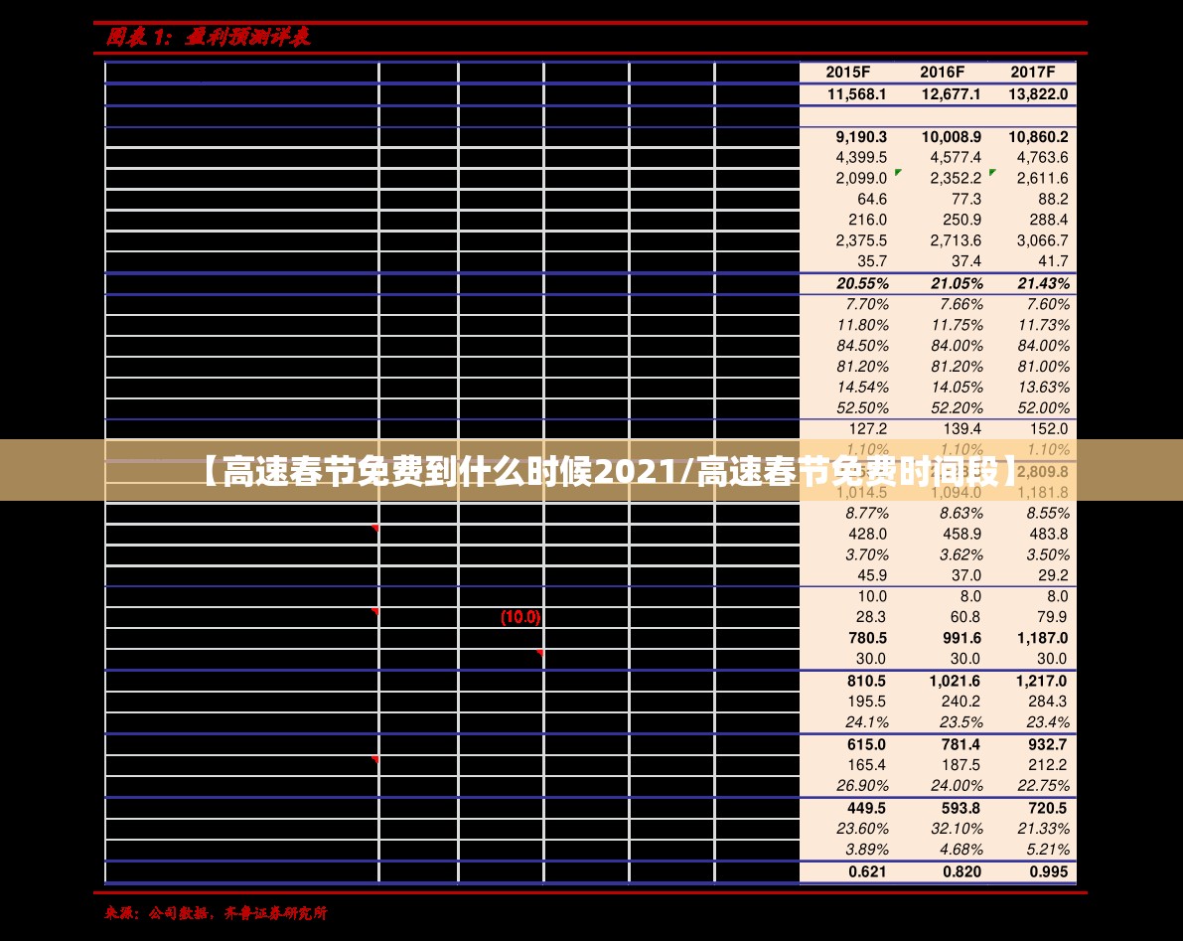Select the 3.50% cell

tap(1048, 554)
